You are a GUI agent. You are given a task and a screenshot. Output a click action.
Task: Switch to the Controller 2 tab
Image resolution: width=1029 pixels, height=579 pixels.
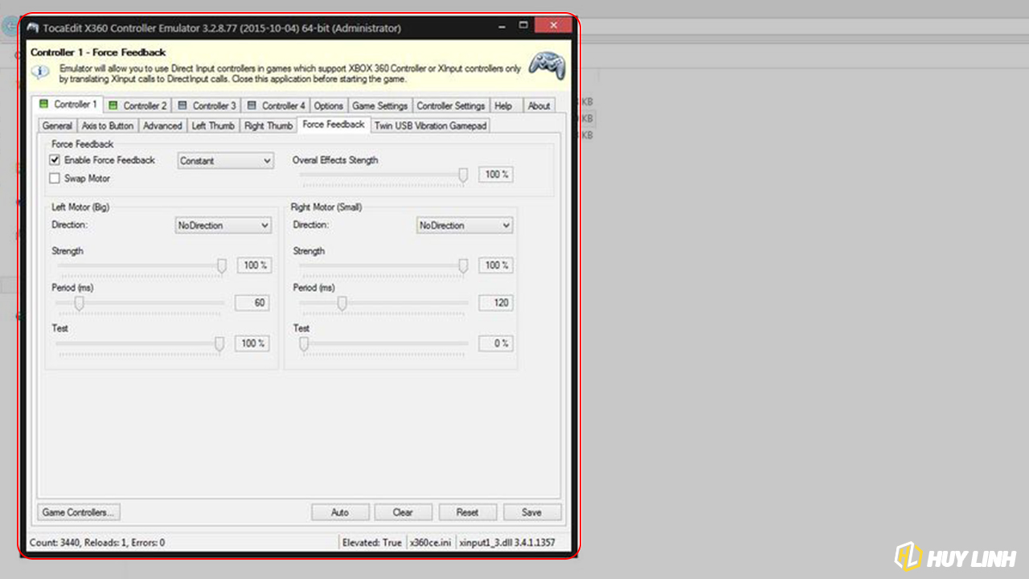(137, 105)
